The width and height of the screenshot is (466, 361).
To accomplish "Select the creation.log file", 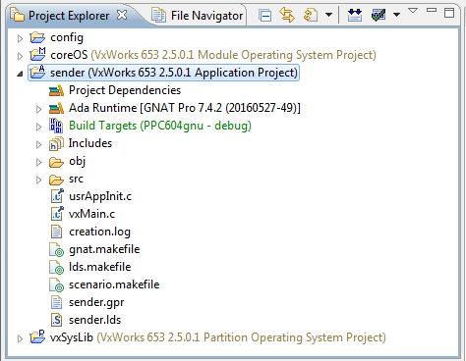I will coord(99,232).
